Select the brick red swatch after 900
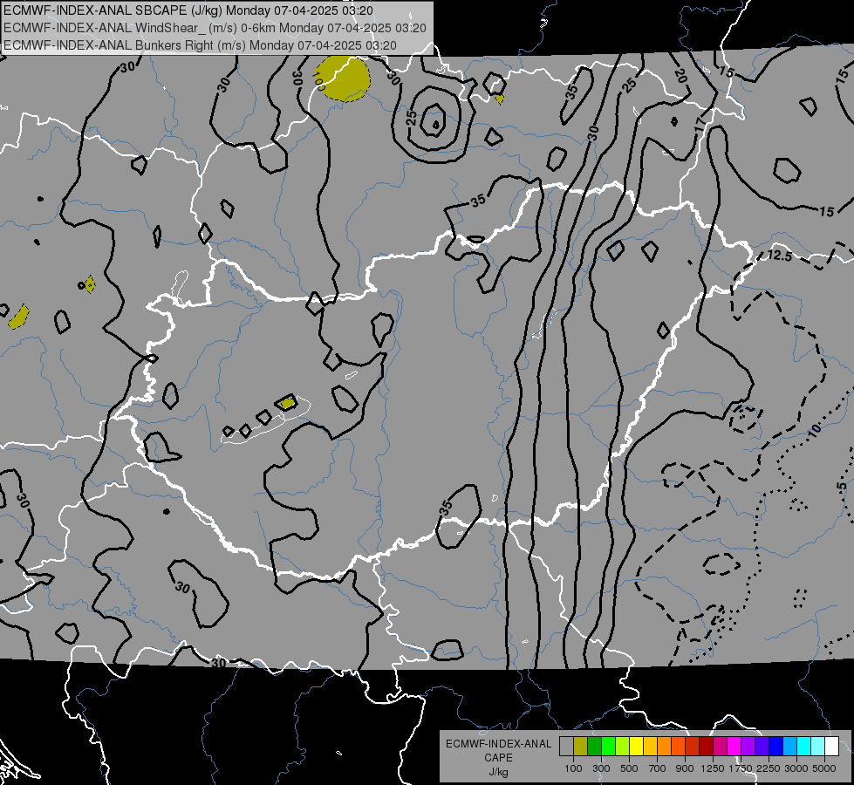854x785 pixels. pyautogui.click(x=693, y=747)
